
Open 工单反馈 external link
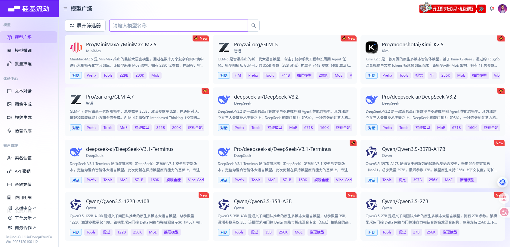pos(22,218)
